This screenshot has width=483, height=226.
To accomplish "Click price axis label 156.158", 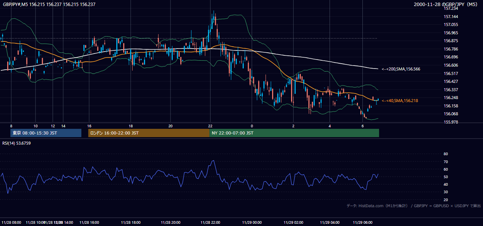I will [x=451, y=106].
